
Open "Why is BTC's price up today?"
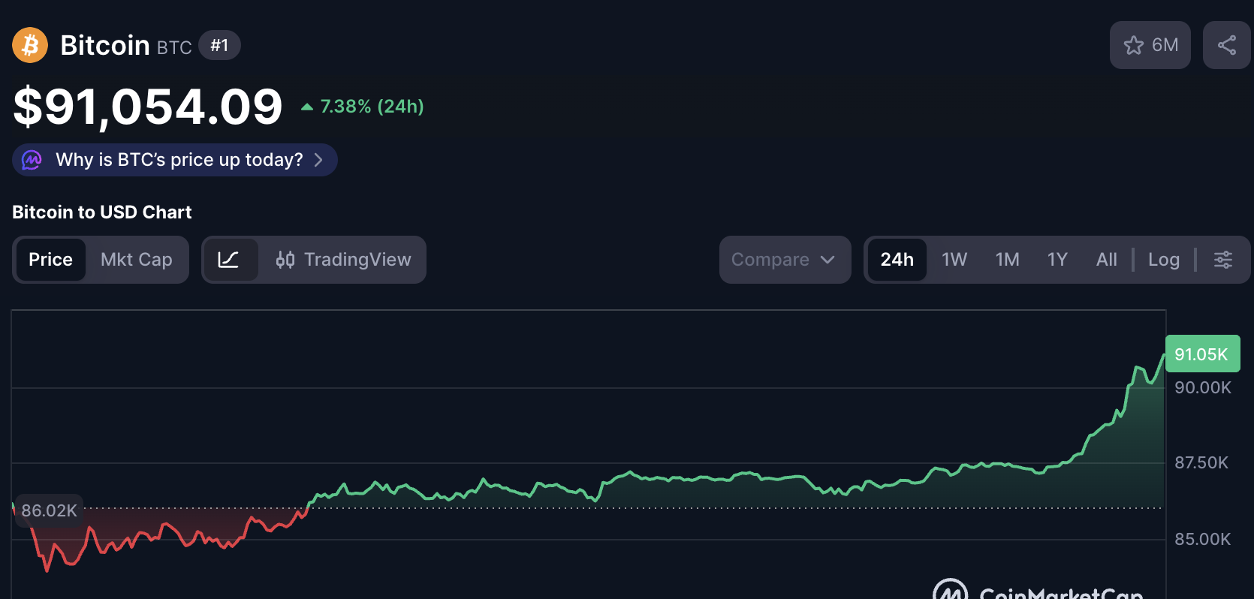(x=179, y=160)
